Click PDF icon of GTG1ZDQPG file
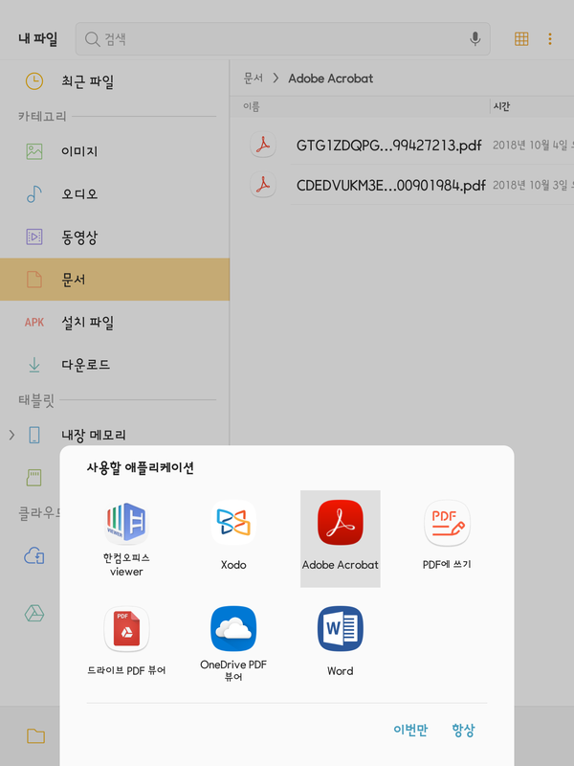 (x=263, y=145)
